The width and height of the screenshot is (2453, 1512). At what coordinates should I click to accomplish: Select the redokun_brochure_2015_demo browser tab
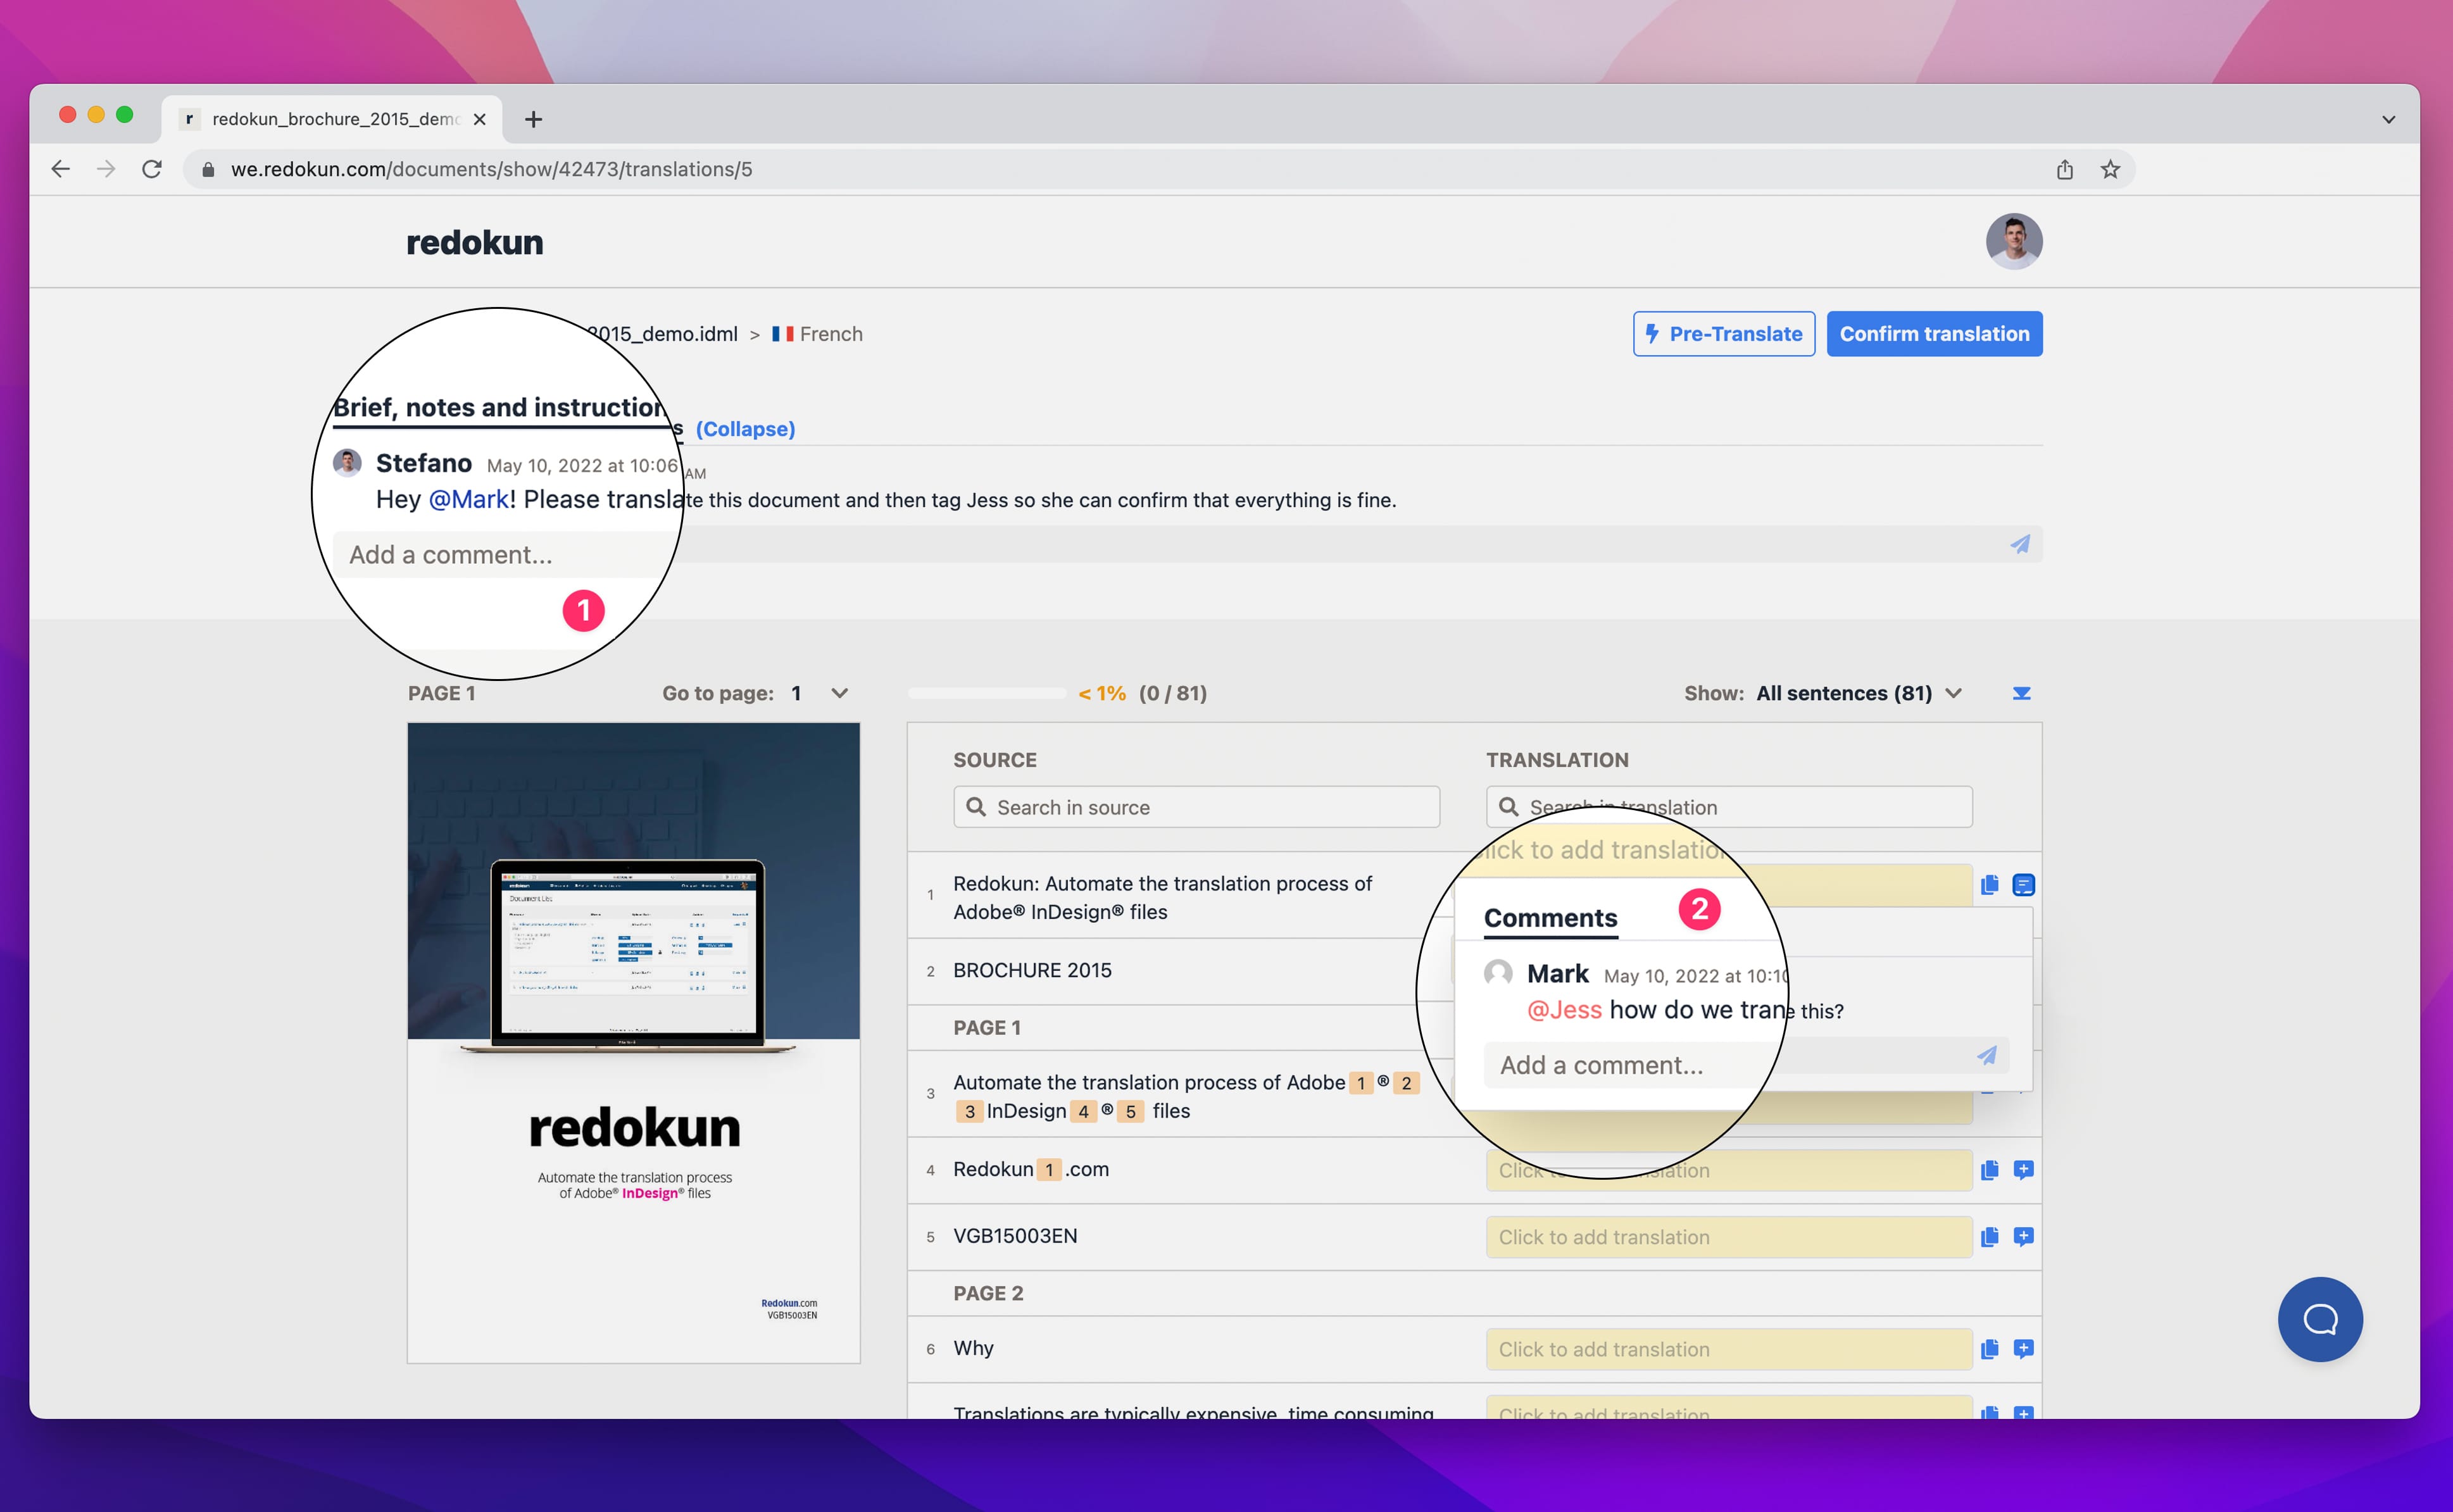point(330,118)
